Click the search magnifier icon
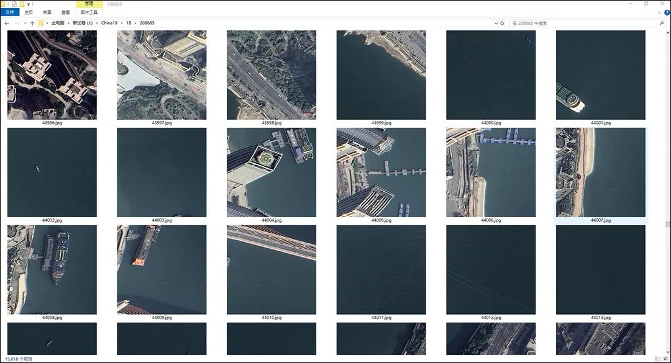 662,23
